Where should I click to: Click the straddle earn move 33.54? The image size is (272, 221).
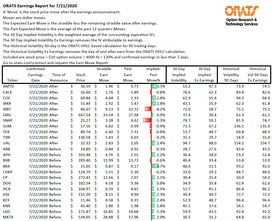[108, 115]
